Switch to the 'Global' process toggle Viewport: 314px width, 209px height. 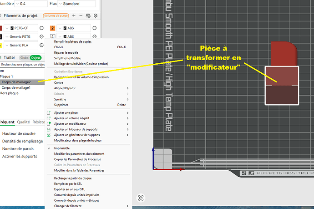click(x=25, y=58)
